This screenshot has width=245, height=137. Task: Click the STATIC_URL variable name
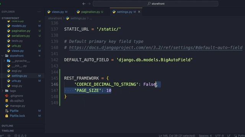(x=77, y=29)
